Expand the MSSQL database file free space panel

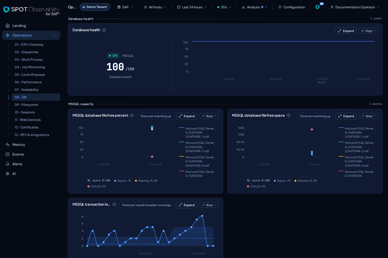(x=346, y=116)
